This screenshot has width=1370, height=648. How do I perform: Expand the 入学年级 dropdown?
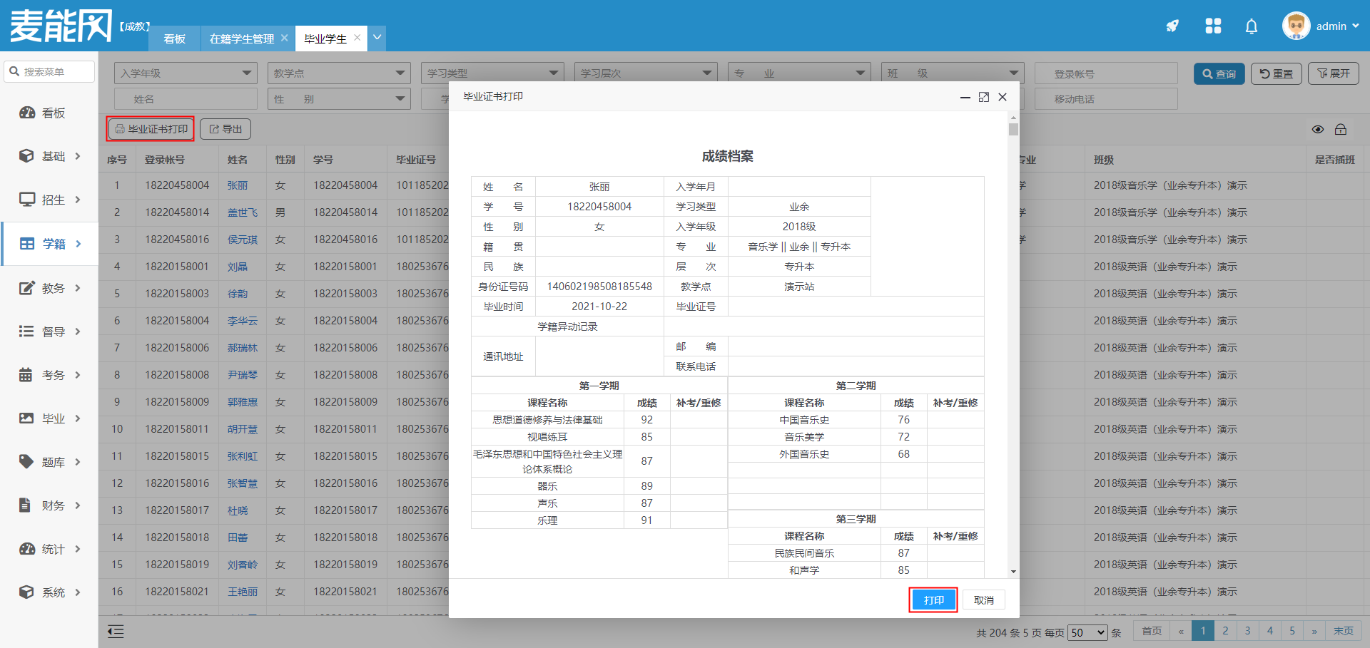pyautogui.click(x=186, y=73)
